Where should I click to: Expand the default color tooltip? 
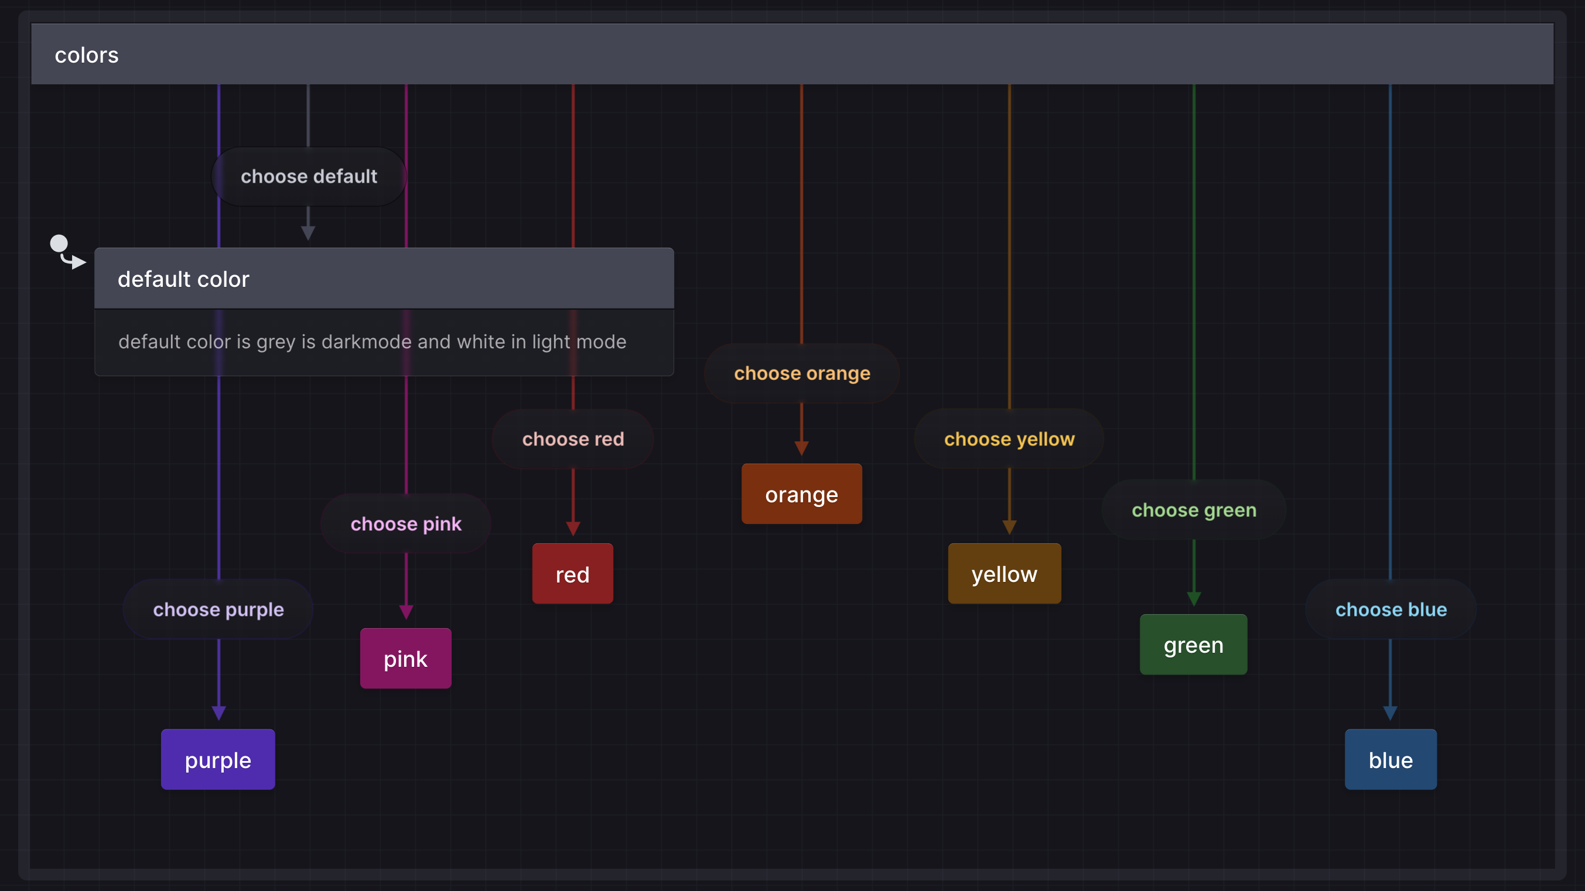click(384, 277)
